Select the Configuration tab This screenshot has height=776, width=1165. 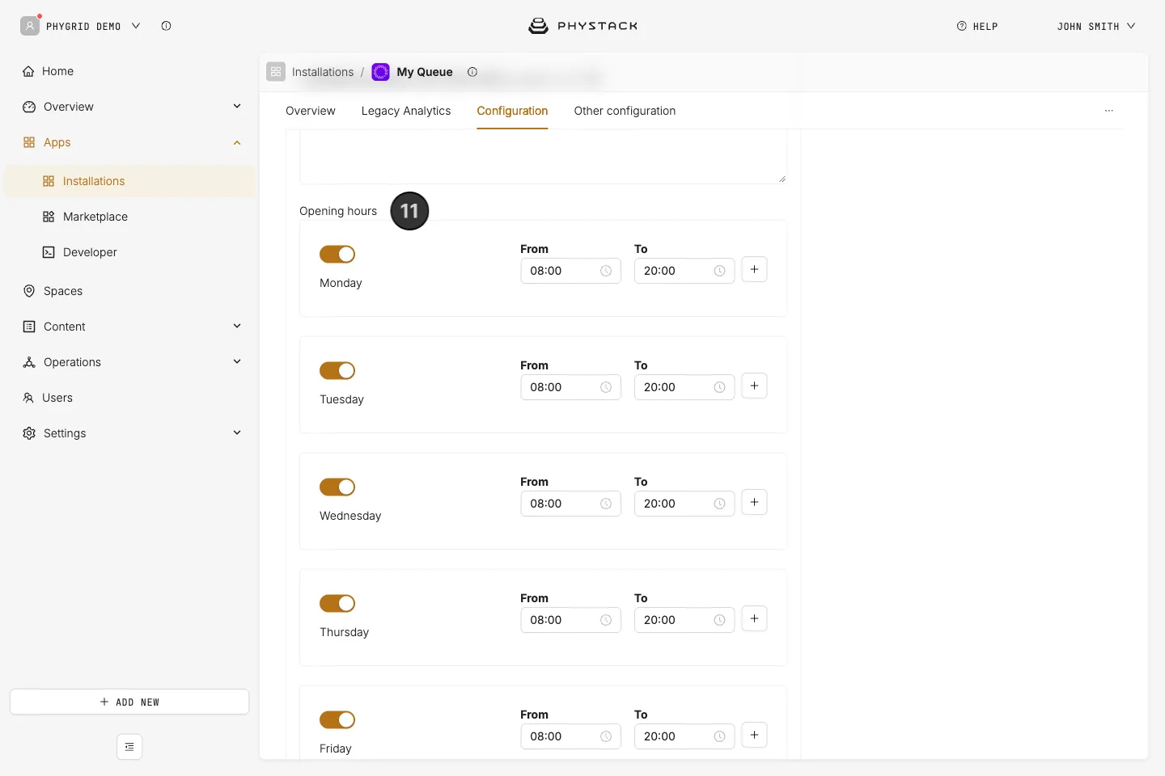[512, 111]
